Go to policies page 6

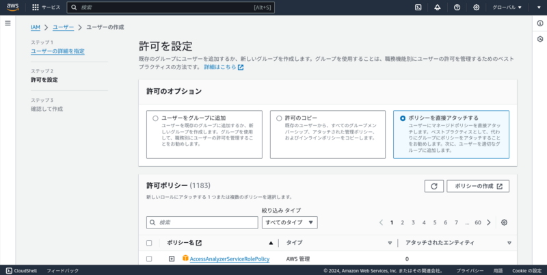point(446,222)
